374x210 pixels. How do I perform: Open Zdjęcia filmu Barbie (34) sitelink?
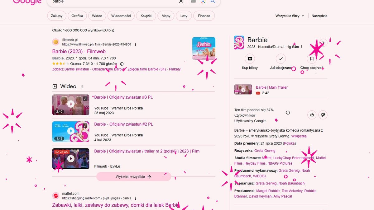(x=146, y=69)
